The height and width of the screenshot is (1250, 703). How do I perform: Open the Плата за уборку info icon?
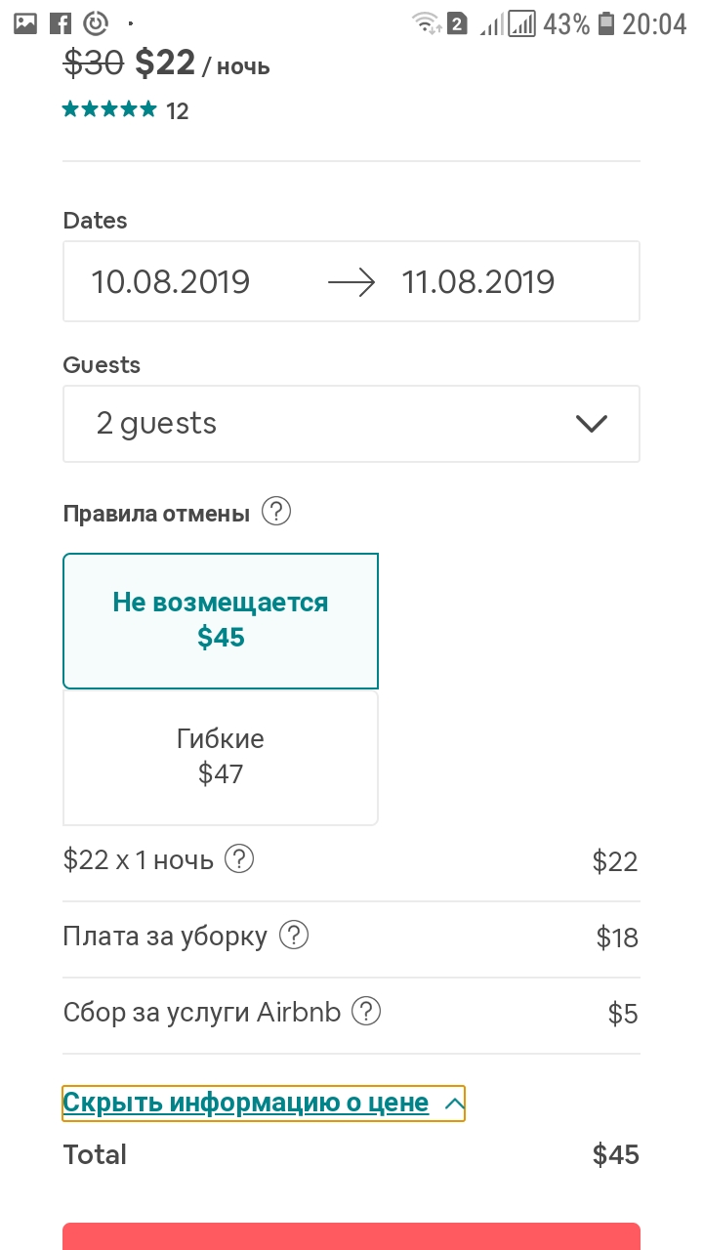coord(294,936)
